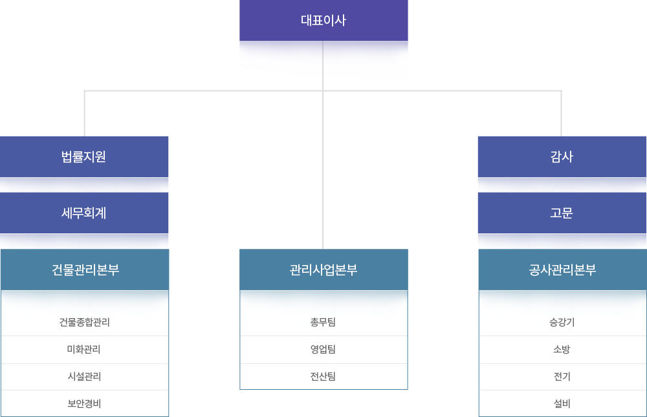Select 미화관리 in the list

pos(85,350)
